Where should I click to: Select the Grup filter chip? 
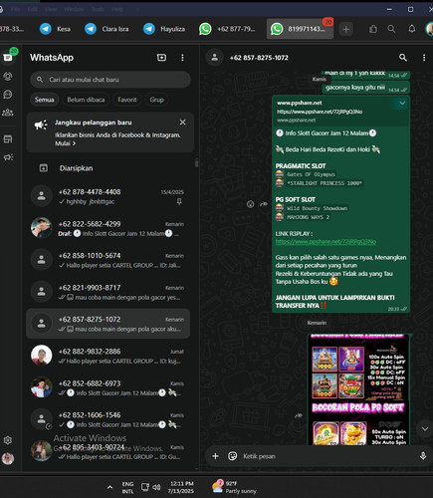coord(156,100)
